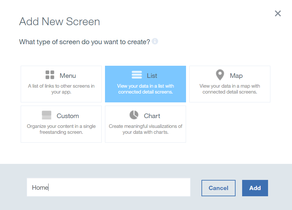
Task: Select the Custom screen type title
Action: click(x=68, y=116)
